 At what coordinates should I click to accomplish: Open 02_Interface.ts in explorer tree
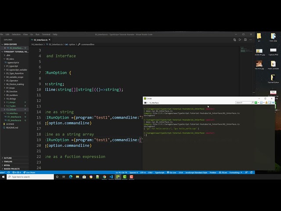pyautogui.click(x=14, y=120)
